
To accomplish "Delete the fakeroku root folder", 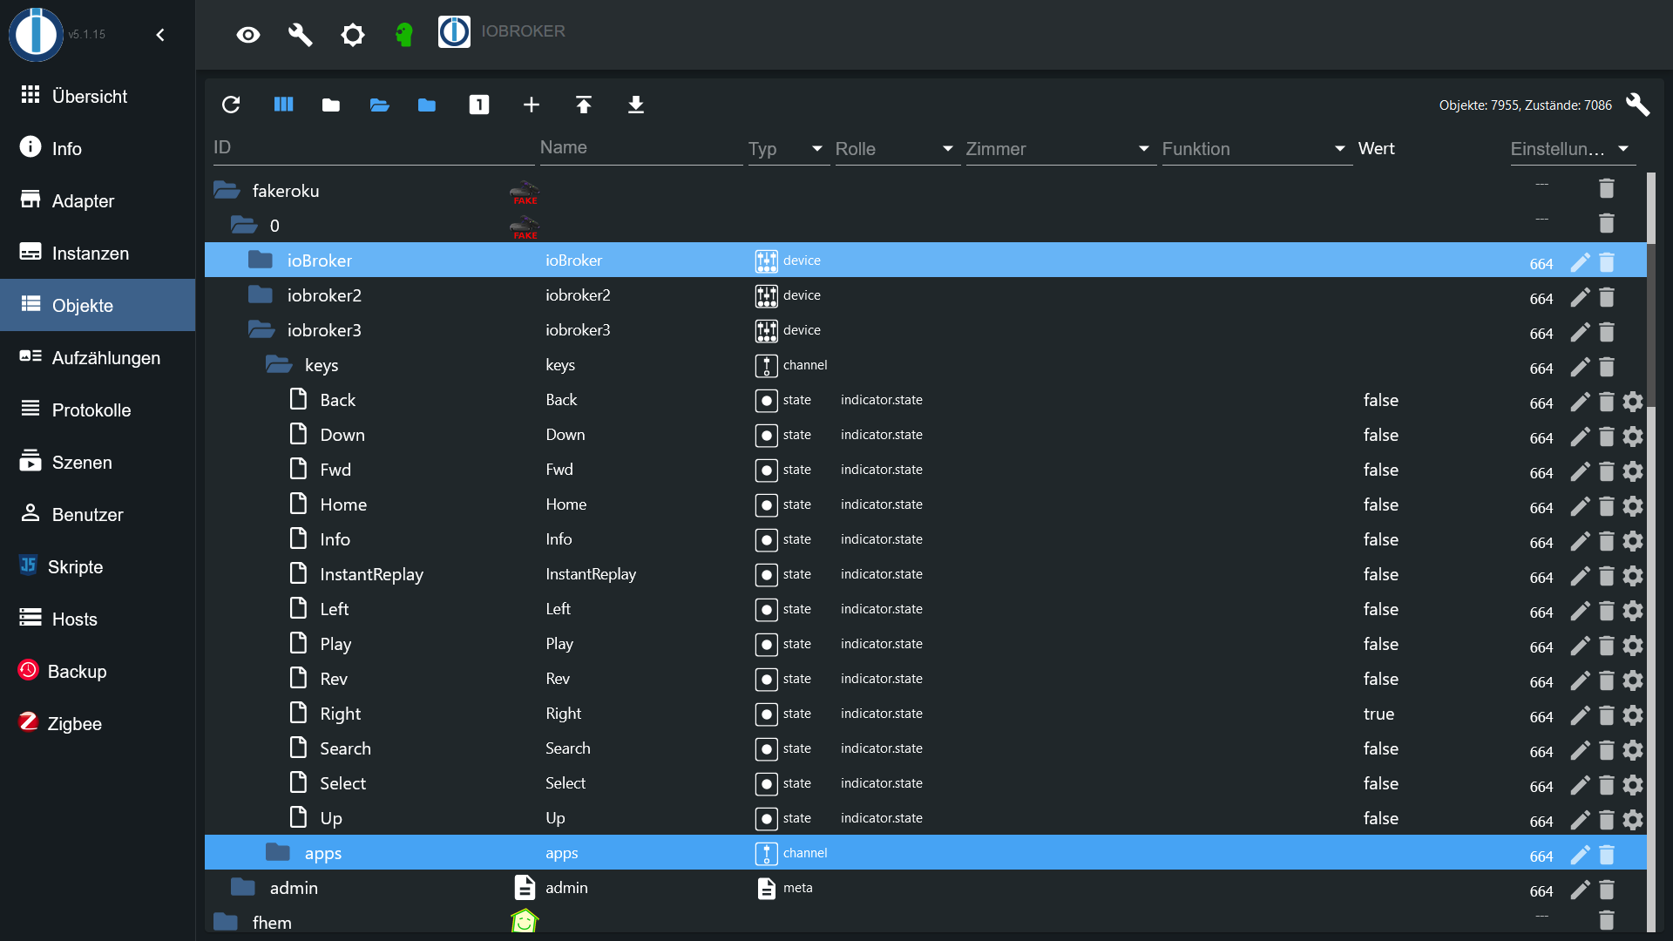I will pos(1607,188).
